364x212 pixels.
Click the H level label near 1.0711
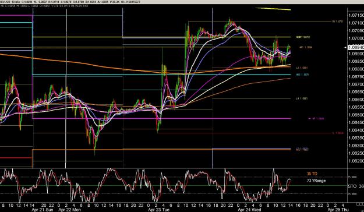click(338, 22)
